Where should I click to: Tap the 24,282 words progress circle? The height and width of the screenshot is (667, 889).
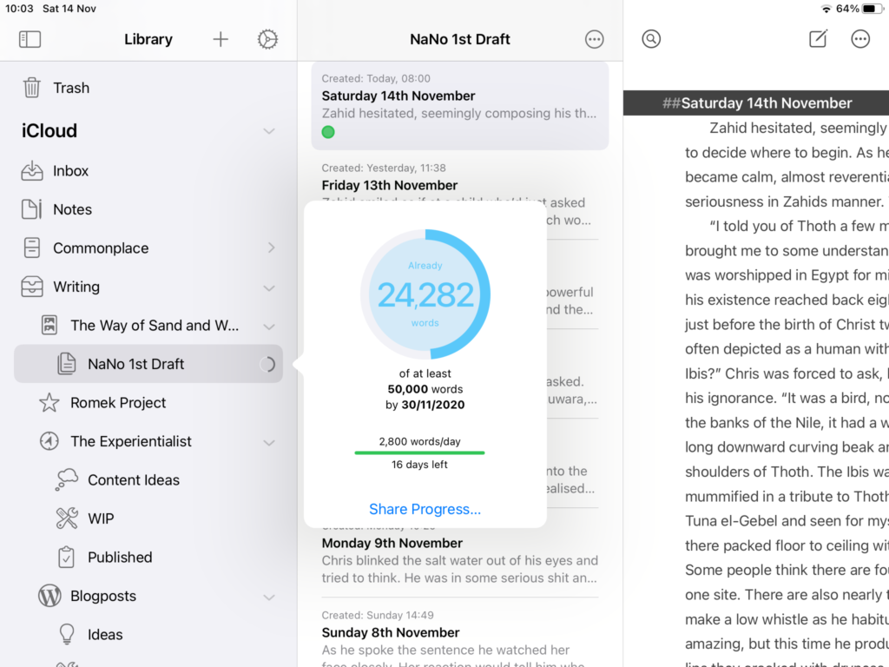(x=425, y=294)
